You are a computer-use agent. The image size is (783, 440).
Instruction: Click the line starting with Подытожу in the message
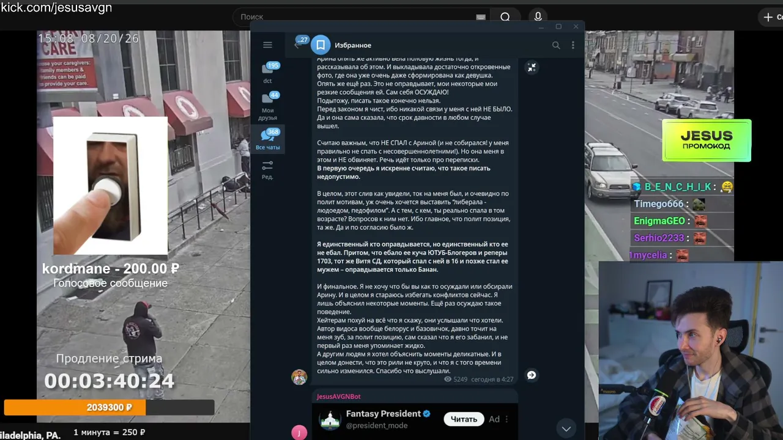point(378,100)
